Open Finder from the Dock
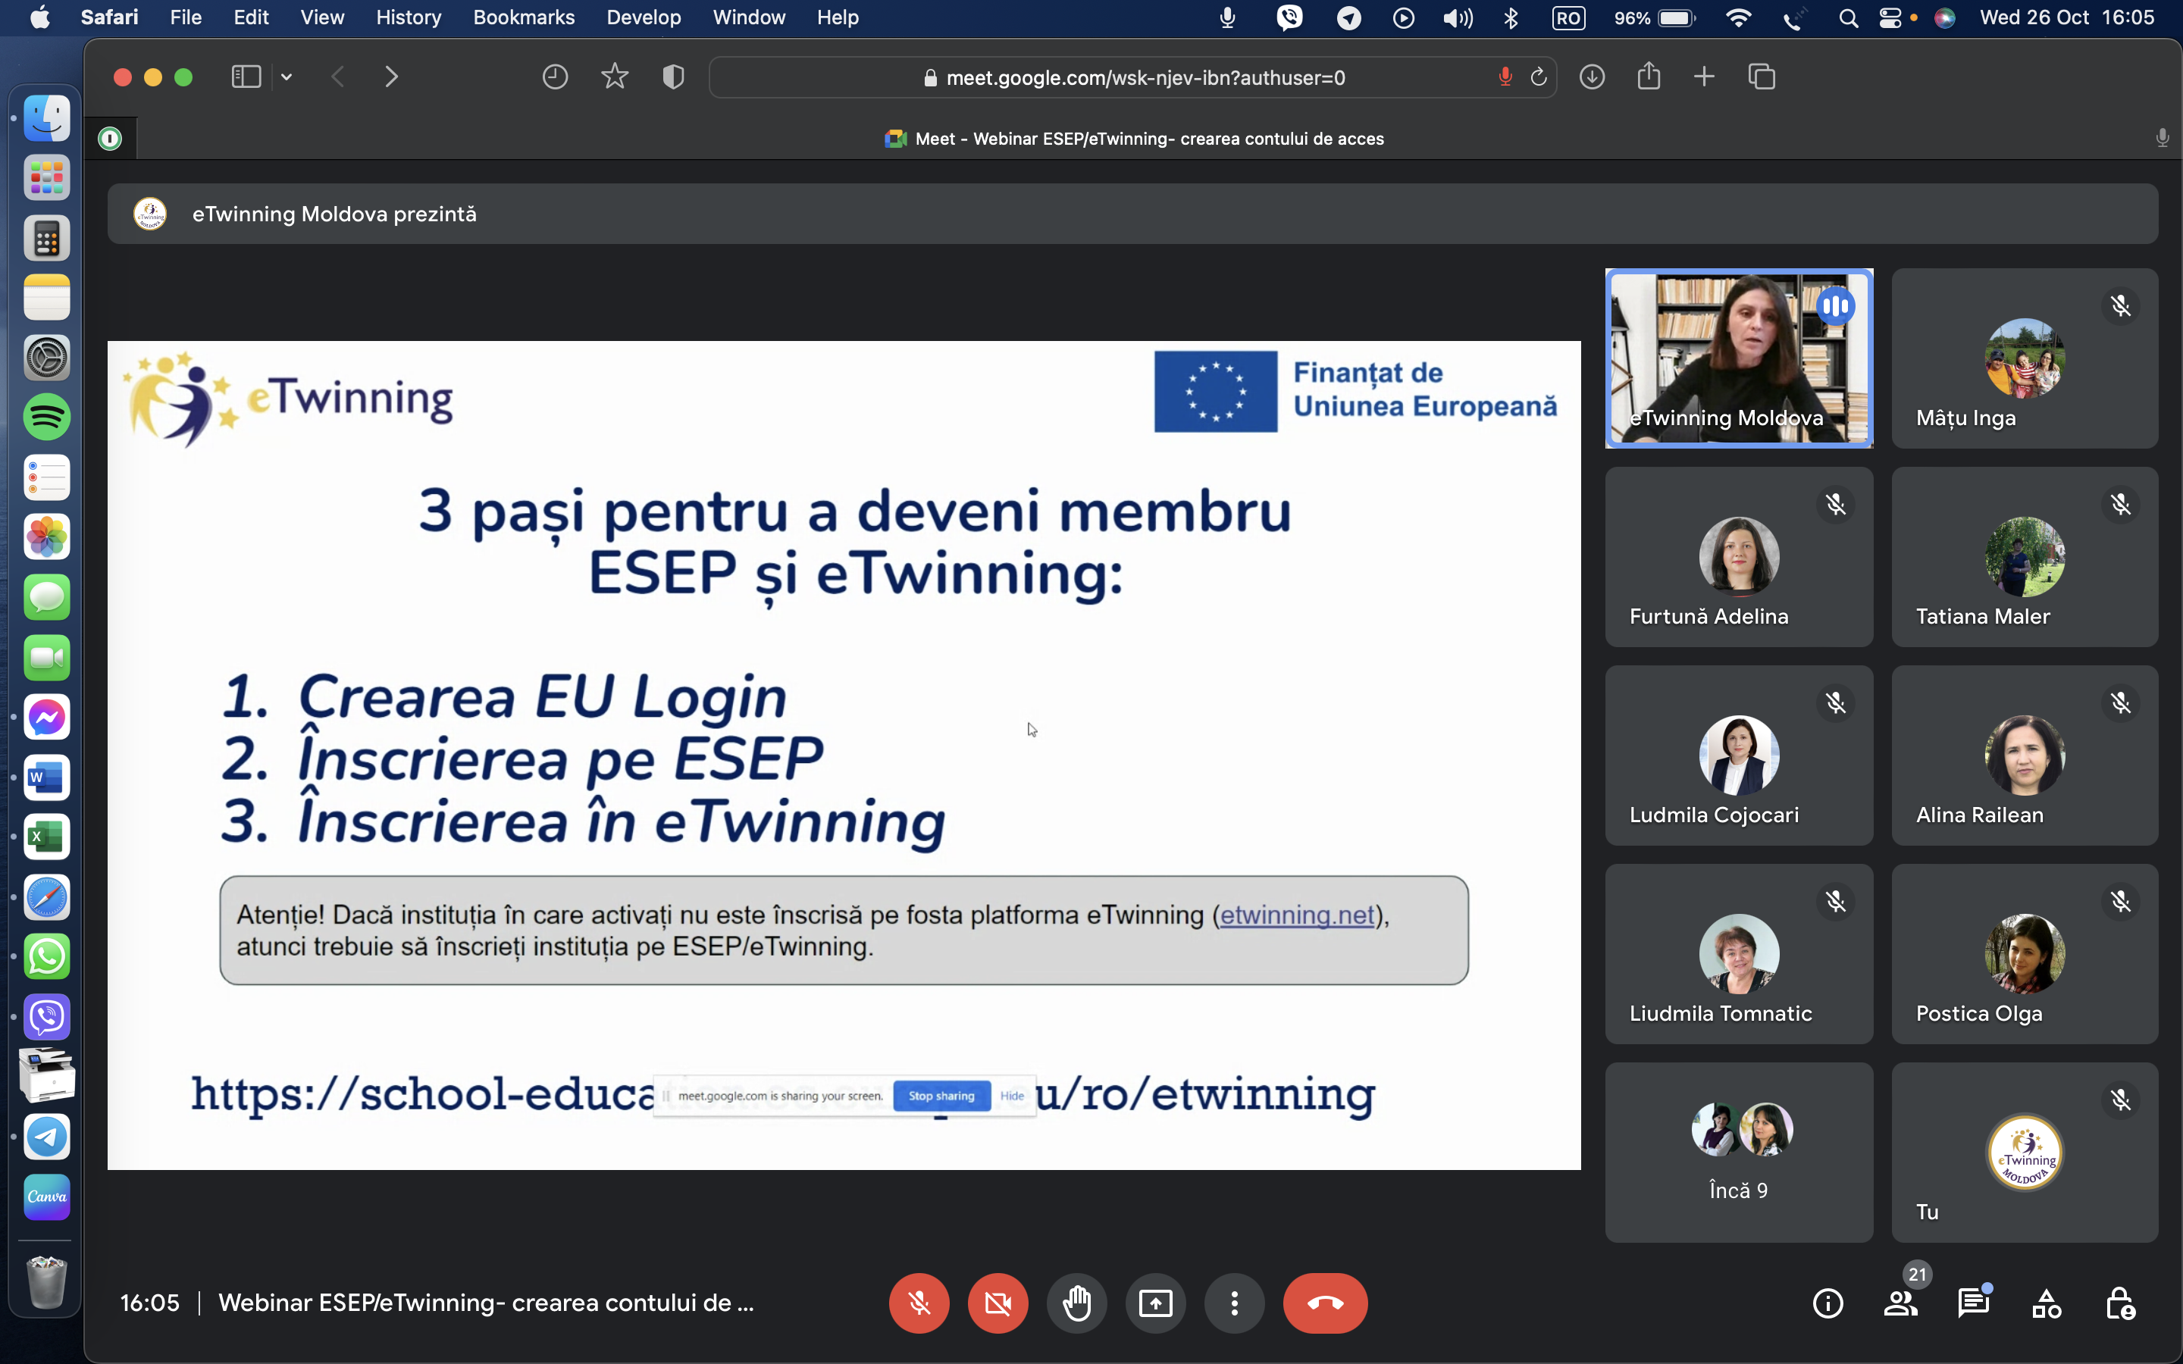 tap(47, 117)
